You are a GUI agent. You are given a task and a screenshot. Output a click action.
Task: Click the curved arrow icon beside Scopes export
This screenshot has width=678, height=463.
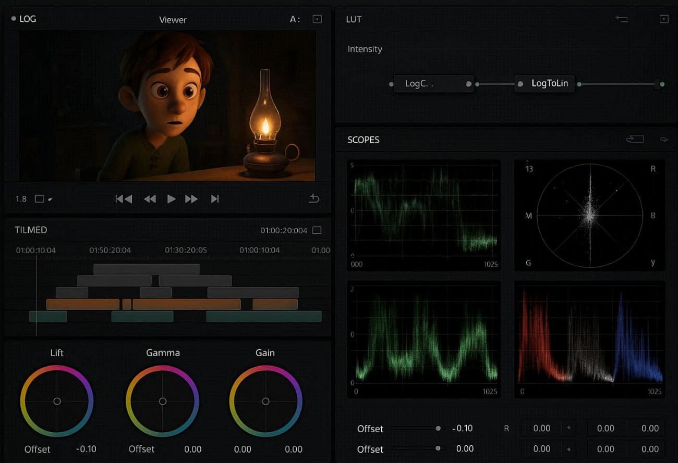click(x=663, y=140)
